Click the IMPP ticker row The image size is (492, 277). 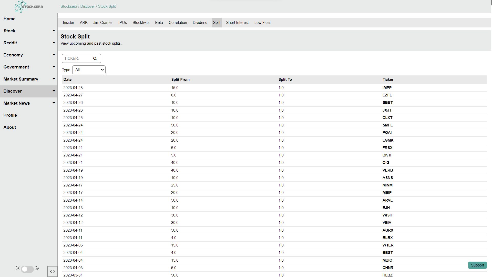click(x=387, y=88)
